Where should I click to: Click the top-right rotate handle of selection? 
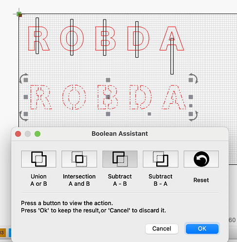pos(194,78)
